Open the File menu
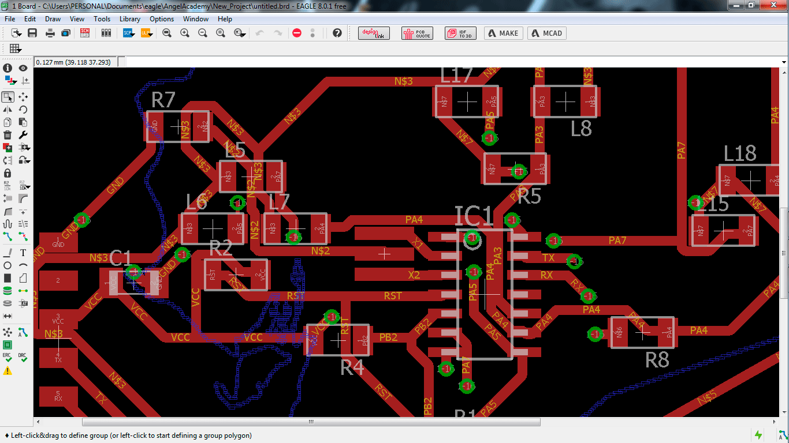The image size is (789, 443). coord(10,19)
